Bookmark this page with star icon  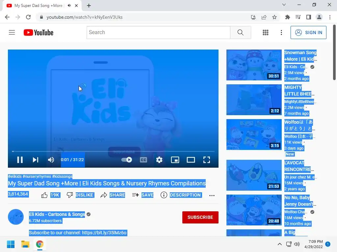pyautogui.click(x=274, y=17)
